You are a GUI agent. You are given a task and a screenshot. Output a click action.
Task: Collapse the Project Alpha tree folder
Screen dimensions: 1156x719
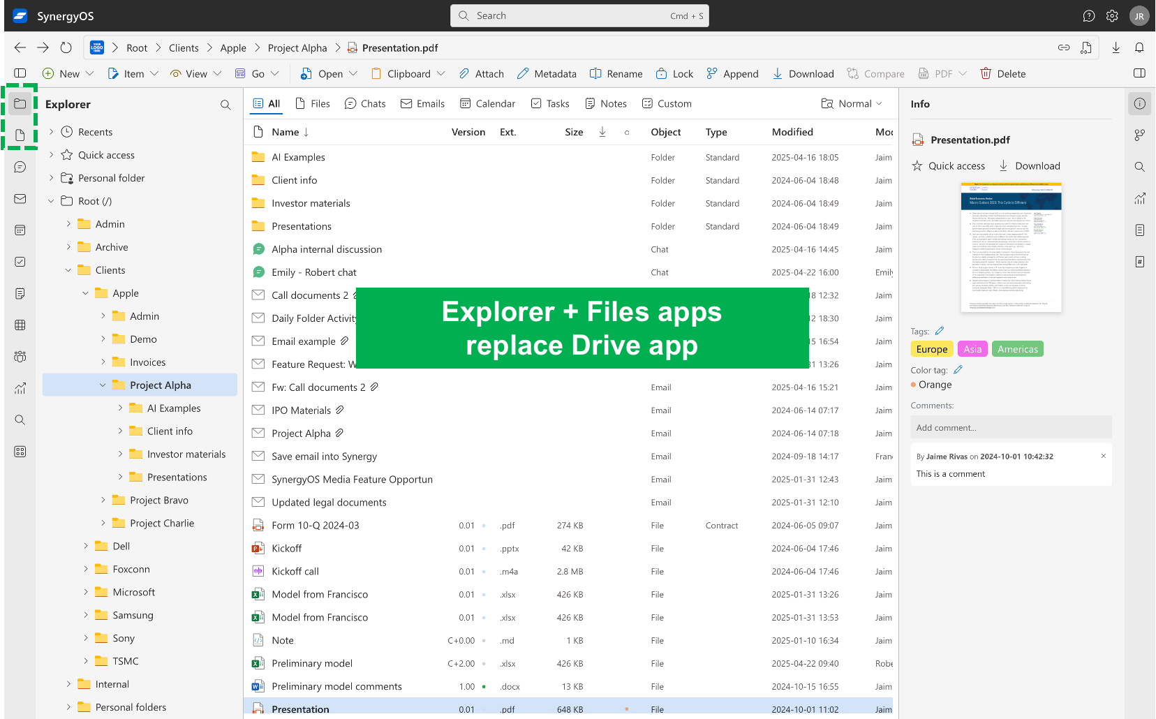(x=103, y=385)
